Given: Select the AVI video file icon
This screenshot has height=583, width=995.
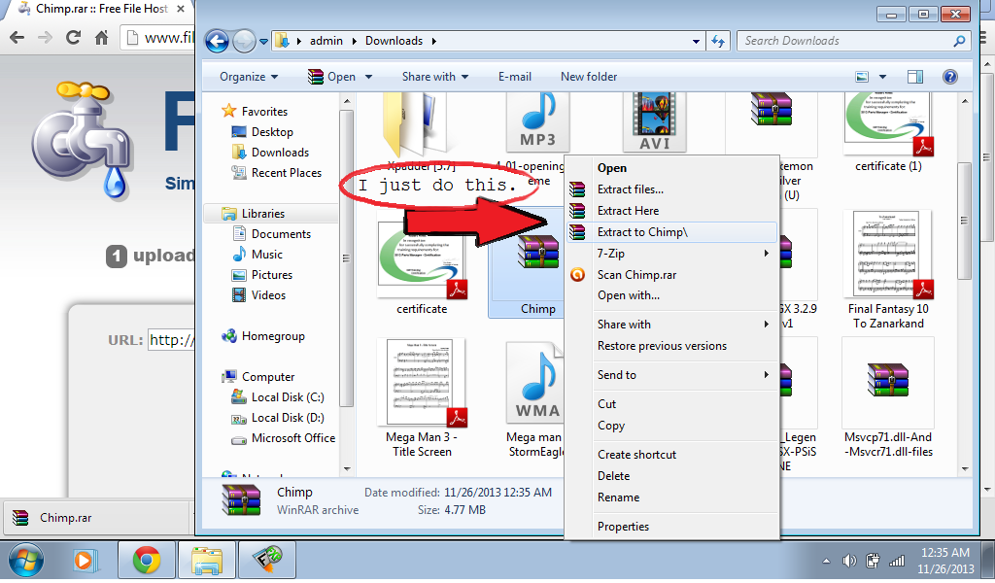Looking at the screenshot, I should pyautogui.click(x=654, y=120).
